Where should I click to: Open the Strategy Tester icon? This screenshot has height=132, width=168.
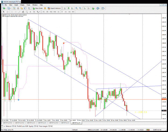[29, 8]
